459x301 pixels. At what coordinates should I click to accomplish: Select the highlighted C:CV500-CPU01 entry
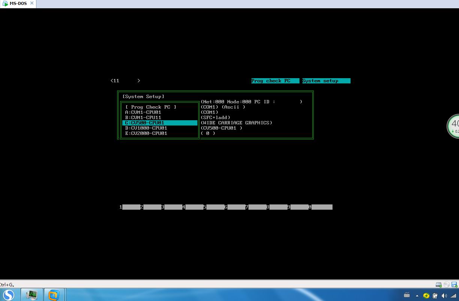click(160, 123)
